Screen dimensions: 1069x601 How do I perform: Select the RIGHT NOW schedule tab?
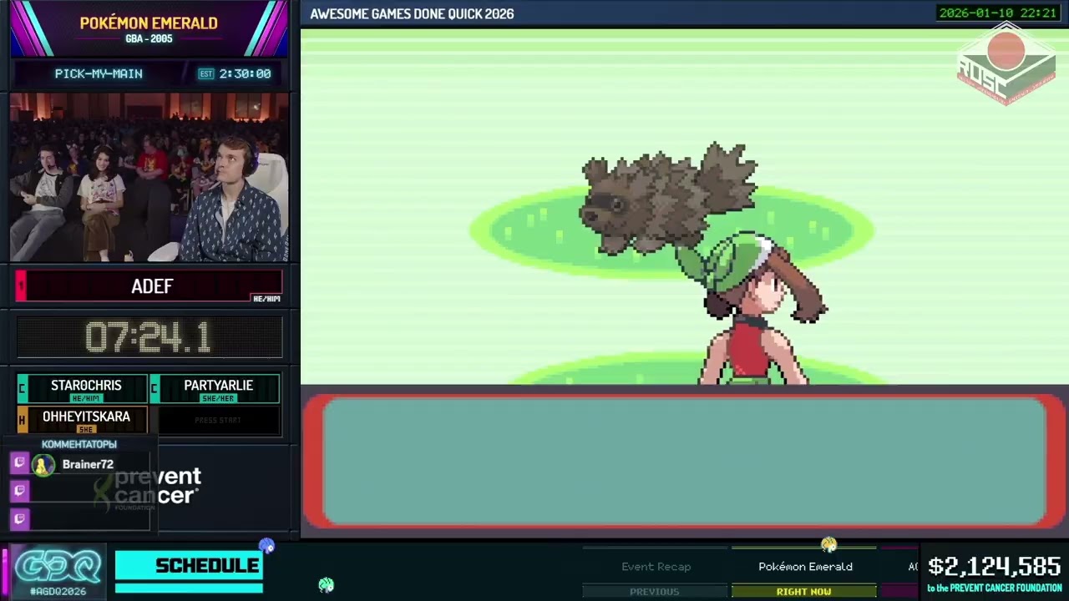point(803,591)
